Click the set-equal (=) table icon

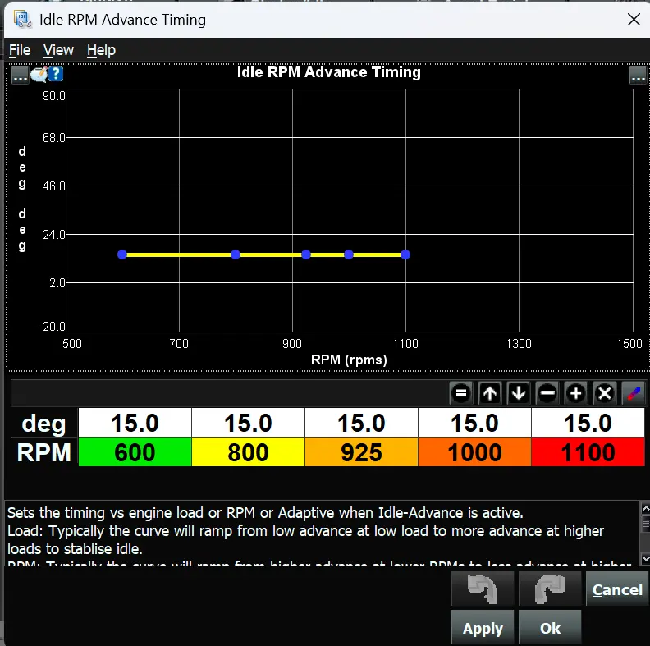461,392
